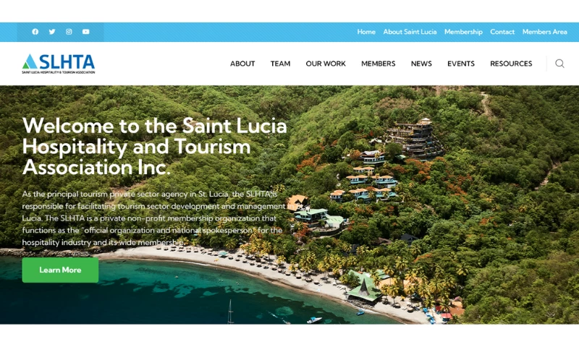579x347 pixels.
Task: Open the OUR WORK menu item
Action: (325, 64)
